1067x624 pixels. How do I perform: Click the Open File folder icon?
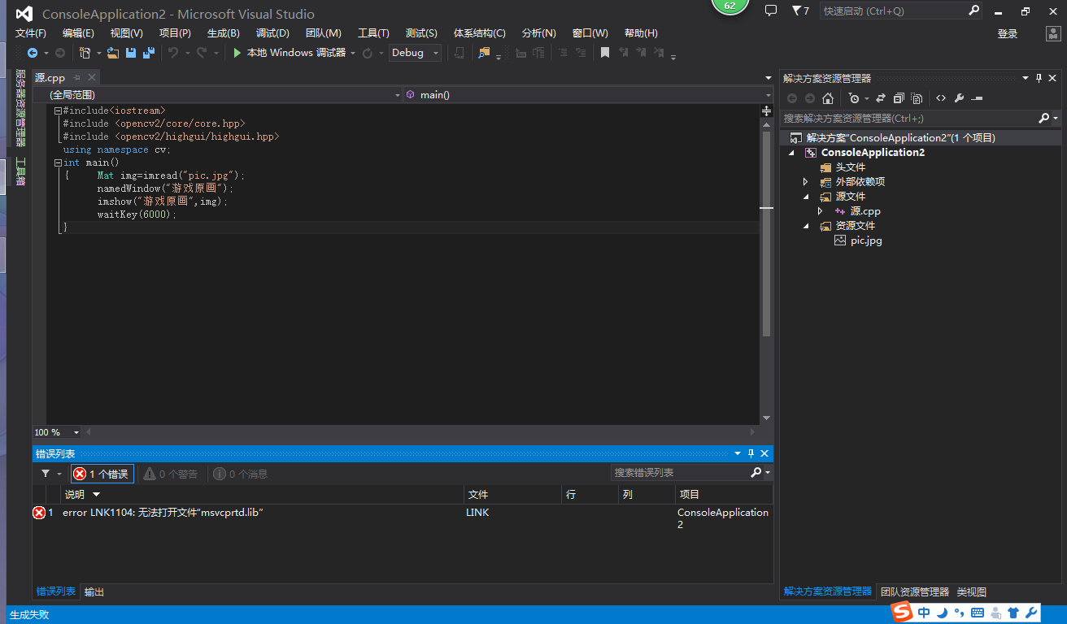(113, 53)
